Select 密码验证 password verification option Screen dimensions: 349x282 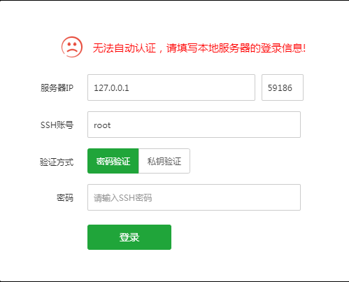[x=113, y=161]
